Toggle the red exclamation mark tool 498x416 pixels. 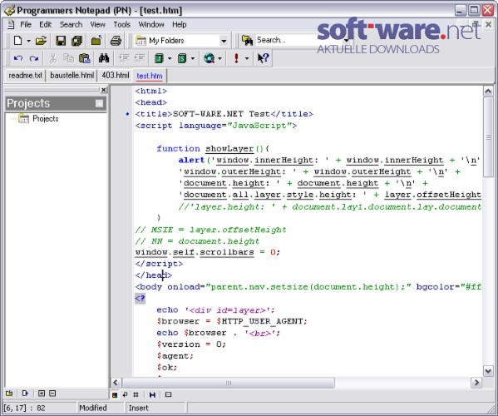tap(236, 58)
